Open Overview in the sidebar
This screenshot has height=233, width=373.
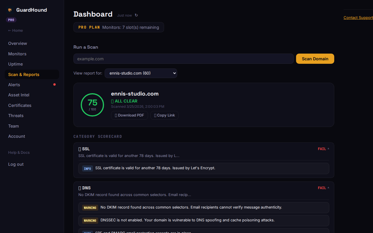32,43
